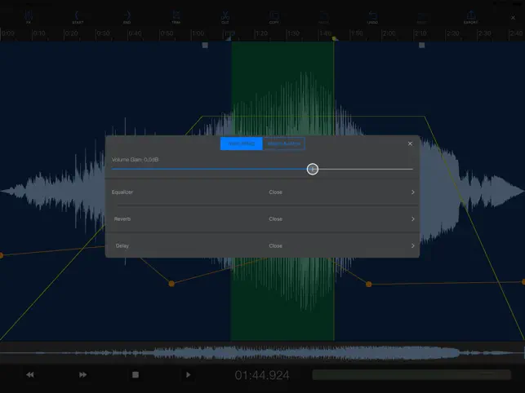Stop playback with square button
525x393 pixels.
(136, 374)
